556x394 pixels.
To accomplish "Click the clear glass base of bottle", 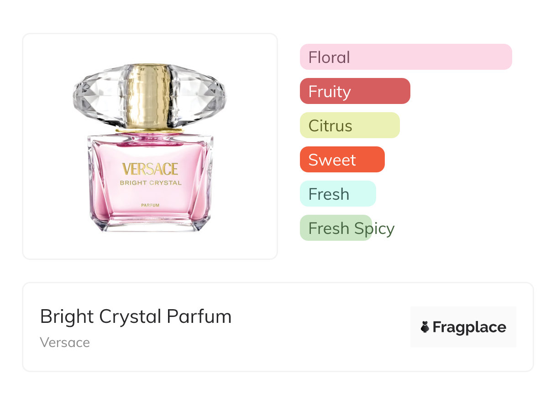I will coord(150,225).
